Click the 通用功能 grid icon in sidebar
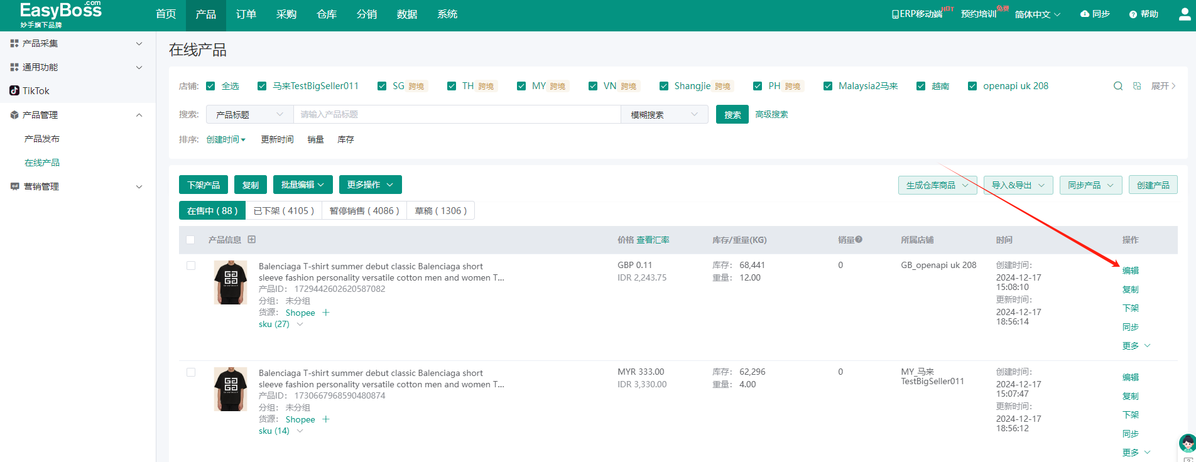 tap(14, 67)
